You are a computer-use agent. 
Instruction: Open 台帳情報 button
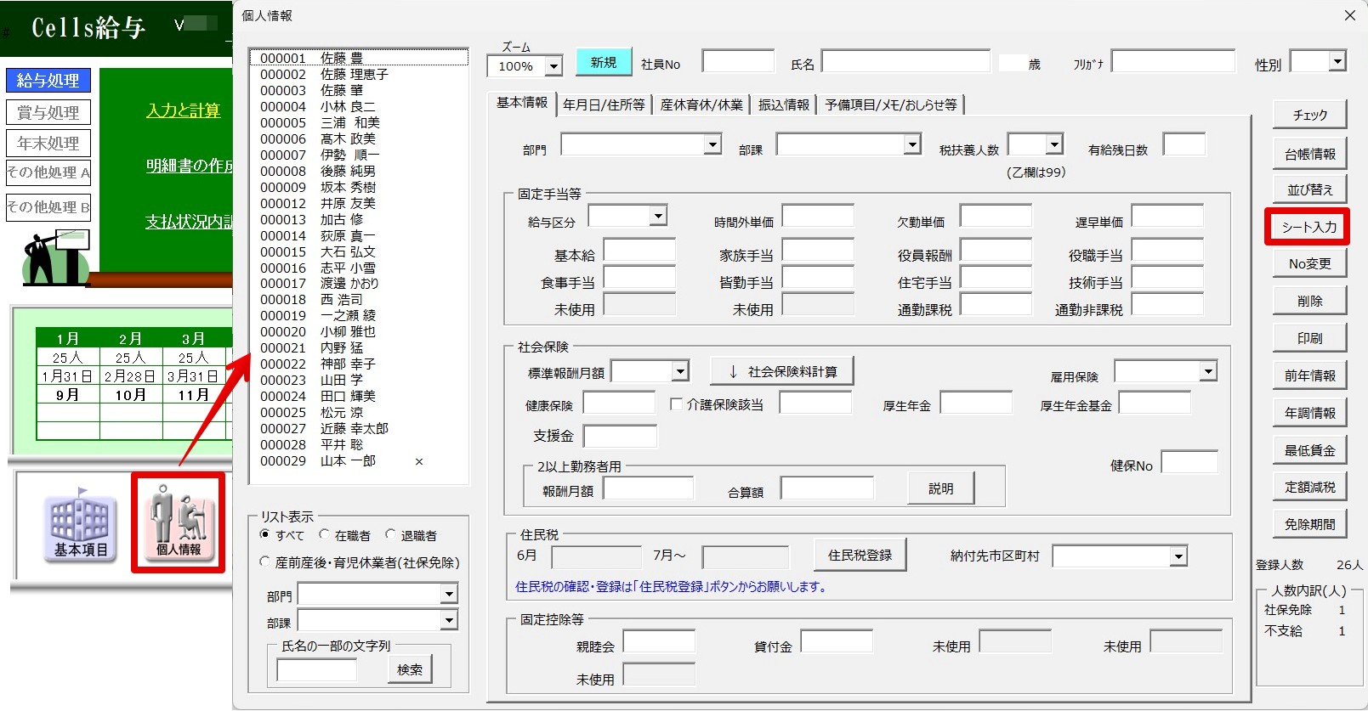1309,154
